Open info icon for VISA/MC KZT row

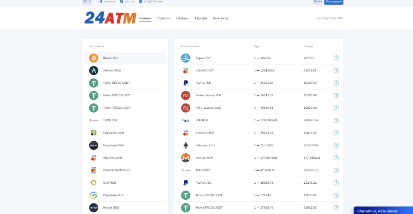coord(336,70)
